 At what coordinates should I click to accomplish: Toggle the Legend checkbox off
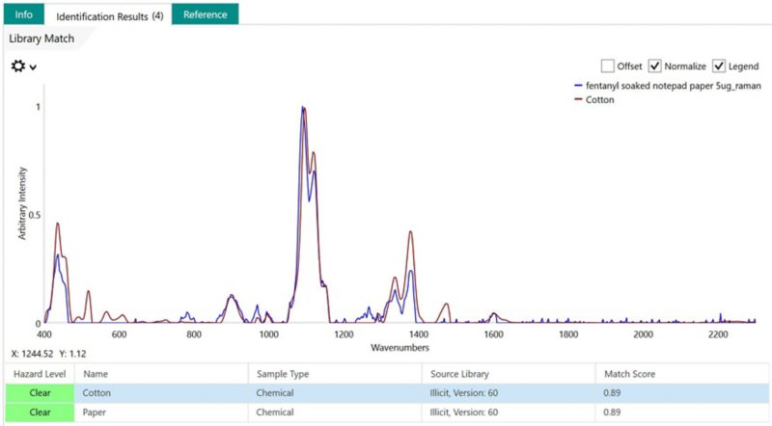(x=719, y=66)
